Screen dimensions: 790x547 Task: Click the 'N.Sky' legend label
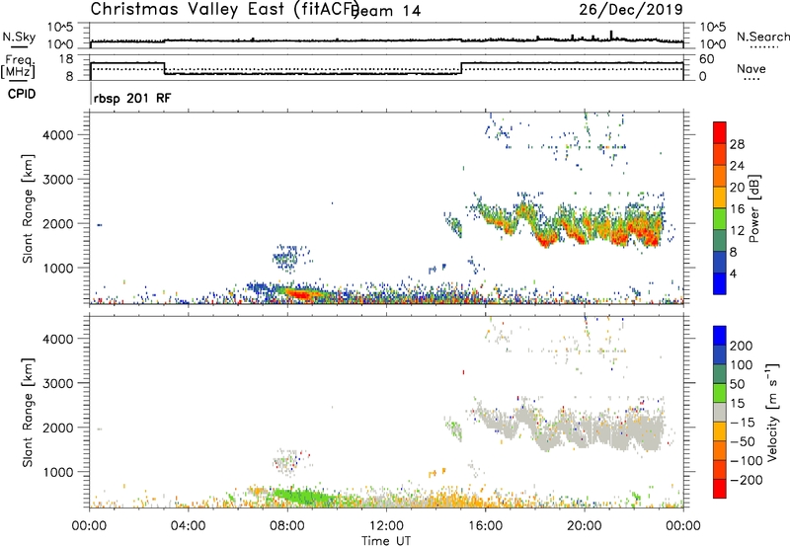pos(19,37)
